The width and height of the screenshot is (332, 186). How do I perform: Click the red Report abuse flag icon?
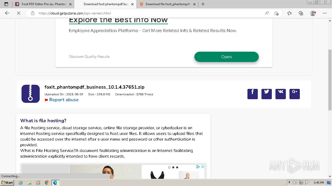pyautogui.click(x=46, y=100)
